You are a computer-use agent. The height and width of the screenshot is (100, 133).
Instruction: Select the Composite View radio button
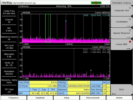[x=130, y=8]
